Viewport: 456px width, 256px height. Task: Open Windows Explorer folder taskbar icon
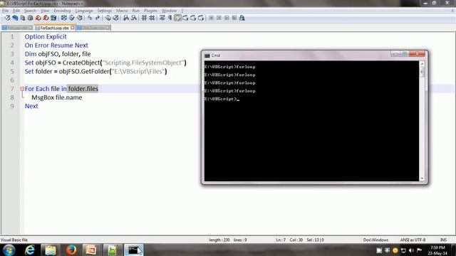tap(51, 250)
